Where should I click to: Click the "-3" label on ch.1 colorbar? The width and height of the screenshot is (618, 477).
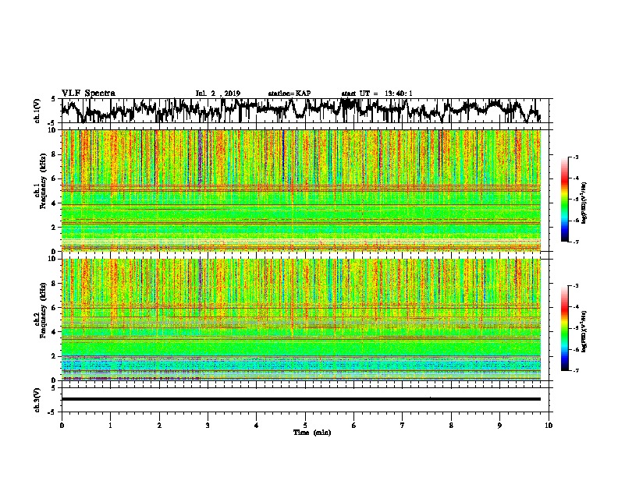point(576,157)
